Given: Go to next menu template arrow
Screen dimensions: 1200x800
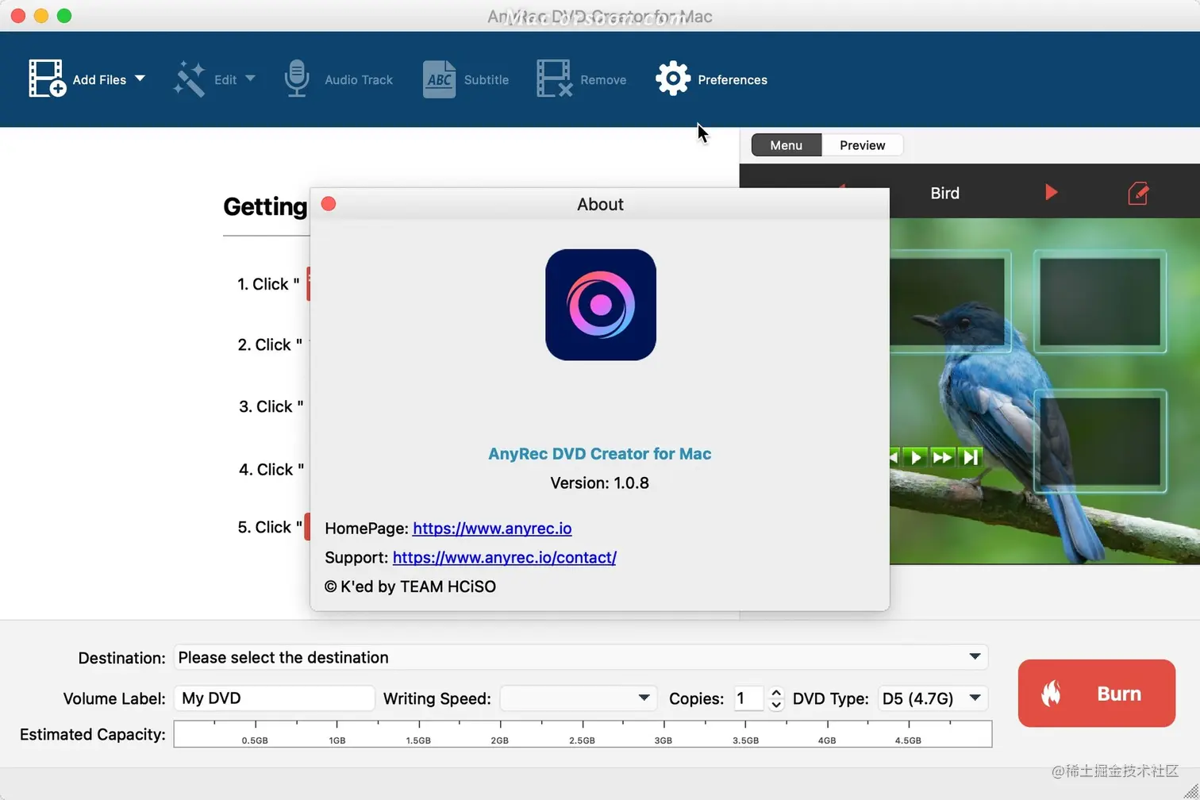Looking at the screenshot, I should pyautogui.click(x=1051, y=192).
